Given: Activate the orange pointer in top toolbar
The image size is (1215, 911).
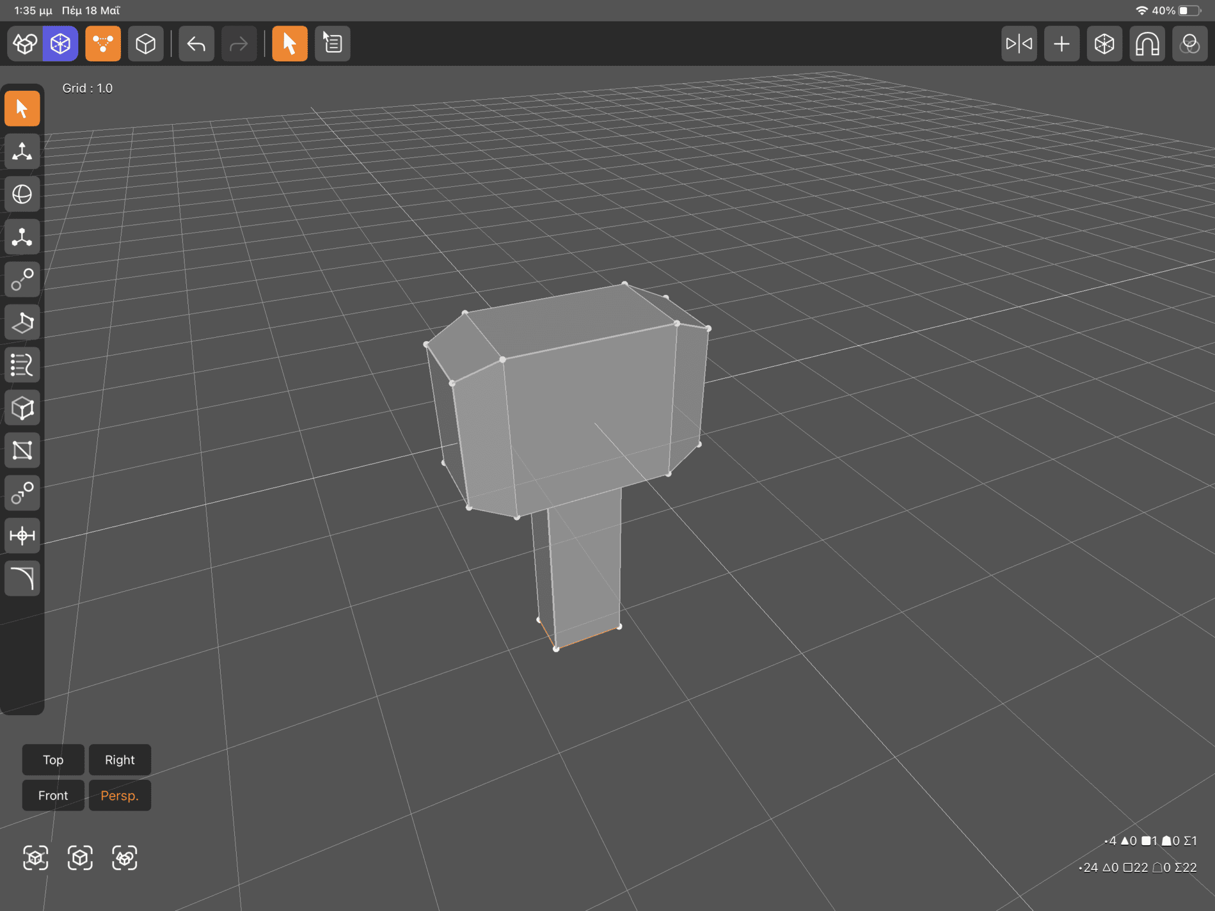Looking at the screenshot, I should (290, 44).
